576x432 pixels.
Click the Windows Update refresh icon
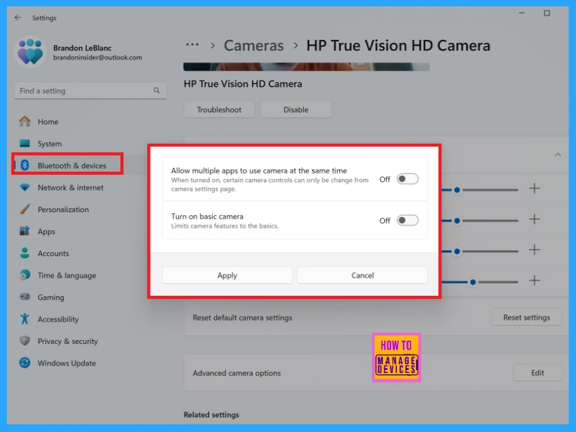pos(25,363)
